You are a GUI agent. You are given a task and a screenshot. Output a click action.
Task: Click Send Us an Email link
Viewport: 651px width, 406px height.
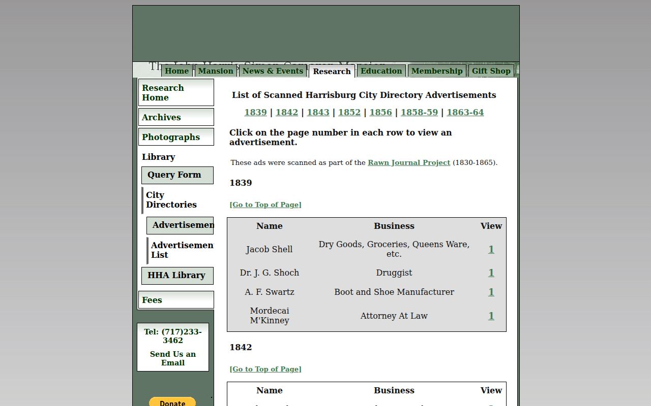(173, 358)
